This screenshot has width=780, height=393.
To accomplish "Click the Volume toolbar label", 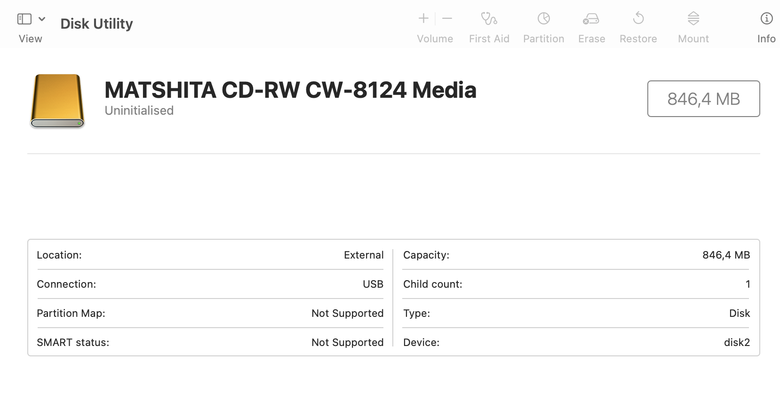I will [435, 39].
